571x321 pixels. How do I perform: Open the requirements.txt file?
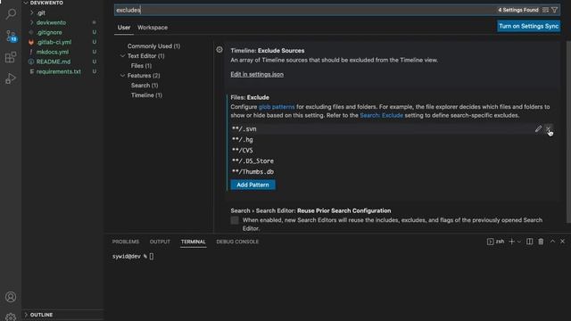(x=59, y=71)
